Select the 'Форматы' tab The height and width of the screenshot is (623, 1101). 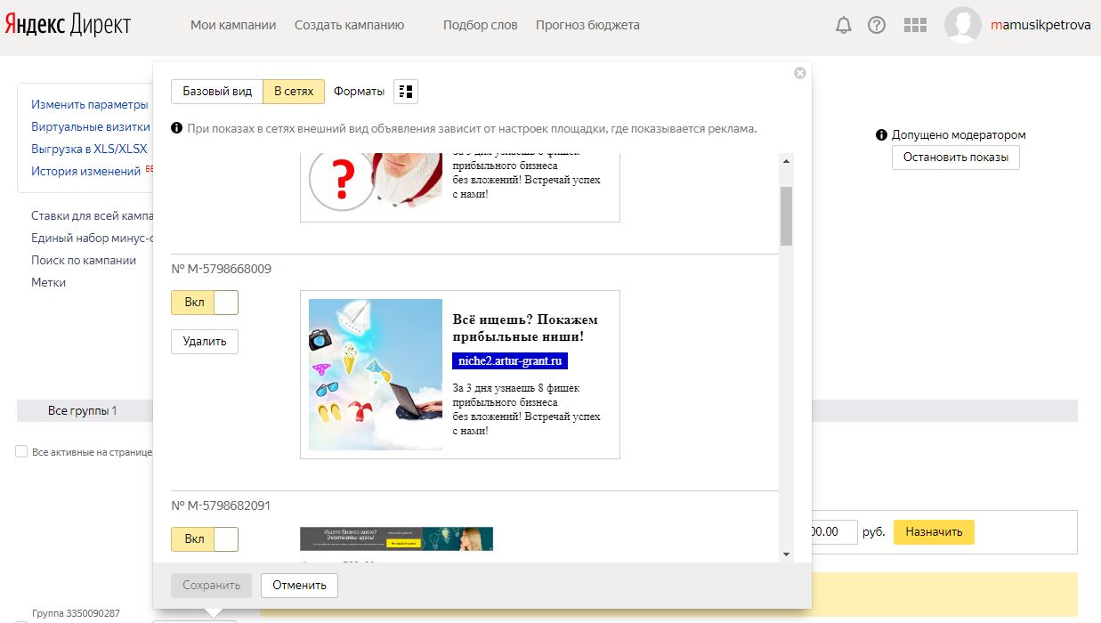pos(360,92)
